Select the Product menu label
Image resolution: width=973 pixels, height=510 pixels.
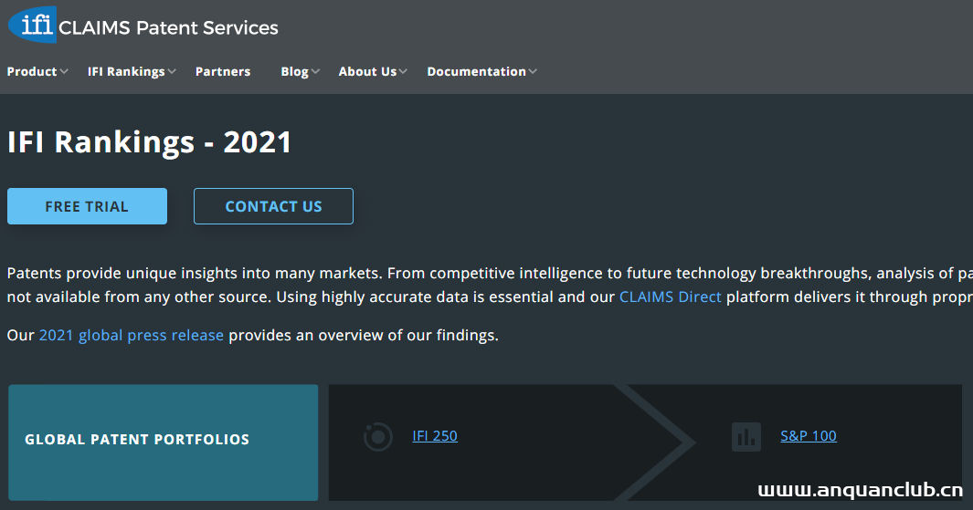coord(32,71)
